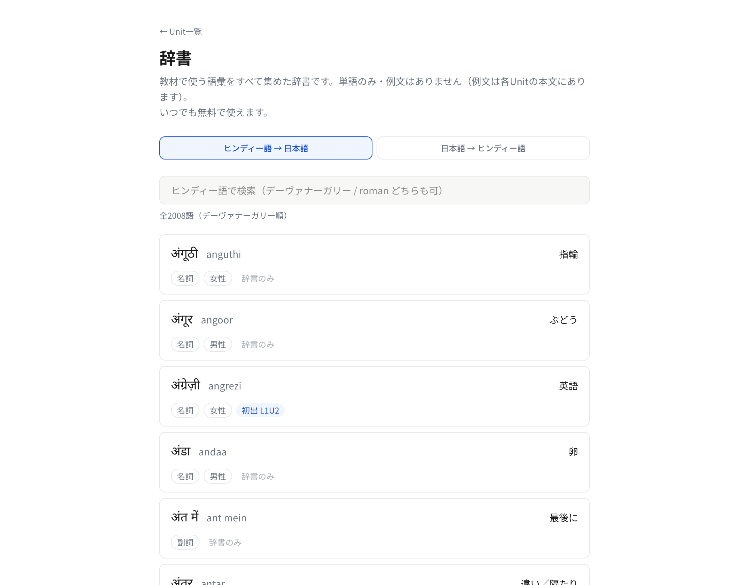Click the 指輪 translation text
This screenshot has height=585, width=749.
point(568,254)
